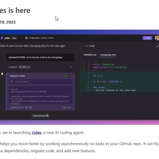Click the 'title: Changelogs' code line
This screenshot has height=159, width=159.
coord(104,64)
